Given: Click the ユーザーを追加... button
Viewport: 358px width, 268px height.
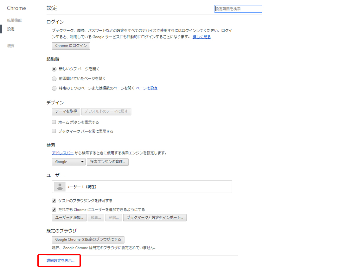Looking at the screenshot, I should (x=69, y=218).
